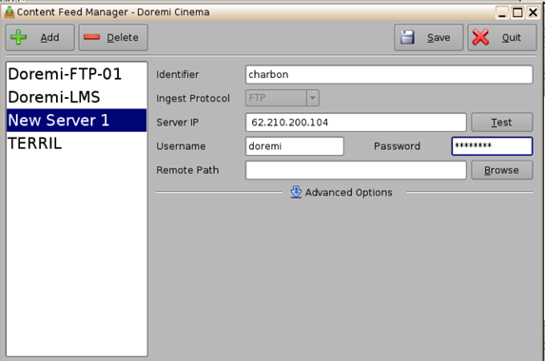This screenshot has height=361, width=545.
Task: Click the Identifier field containing charbon
Action: pyautogui.click(x=389, y=74)
